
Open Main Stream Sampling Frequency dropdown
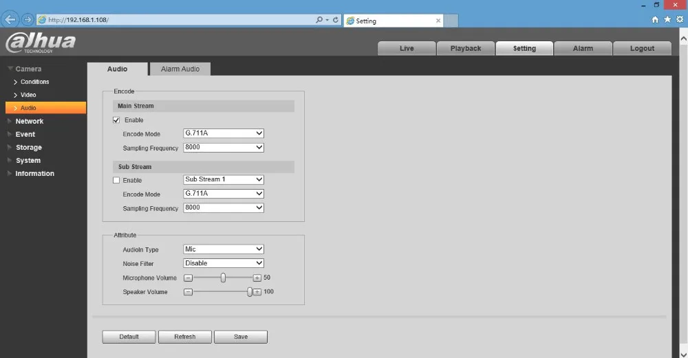tap(224, 147)
